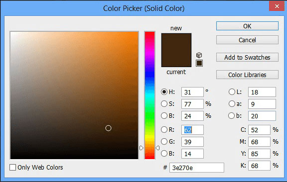Click the left hue slider arrow
This screenshot has height=182, width=287.
point(142,148)
